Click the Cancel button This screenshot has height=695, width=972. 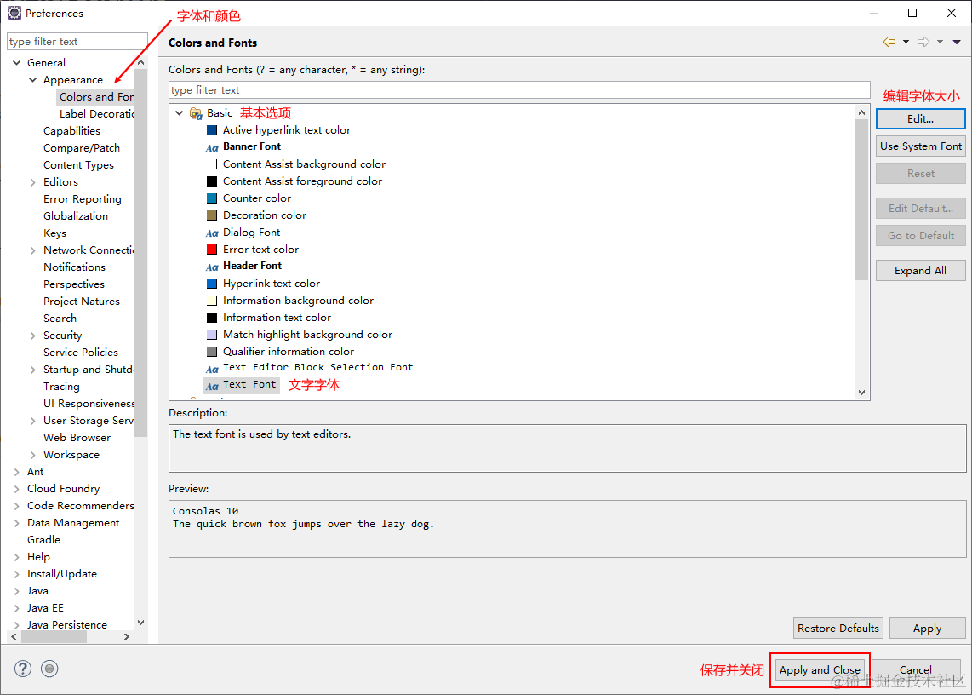point(916,670)
